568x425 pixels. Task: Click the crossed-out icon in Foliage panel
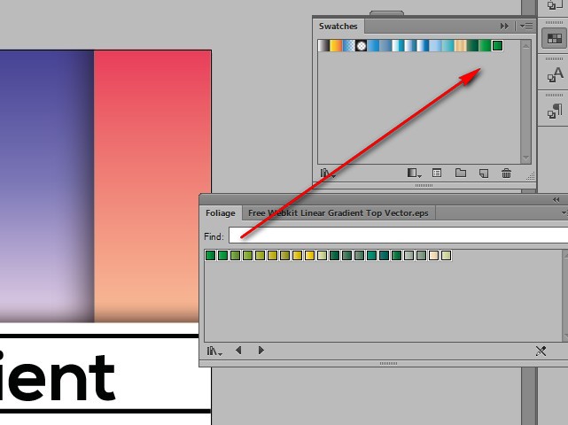point(541,351)
